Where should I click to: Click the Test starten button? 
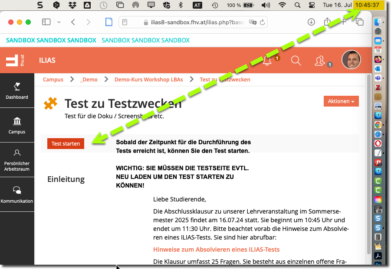pos(66,143)
